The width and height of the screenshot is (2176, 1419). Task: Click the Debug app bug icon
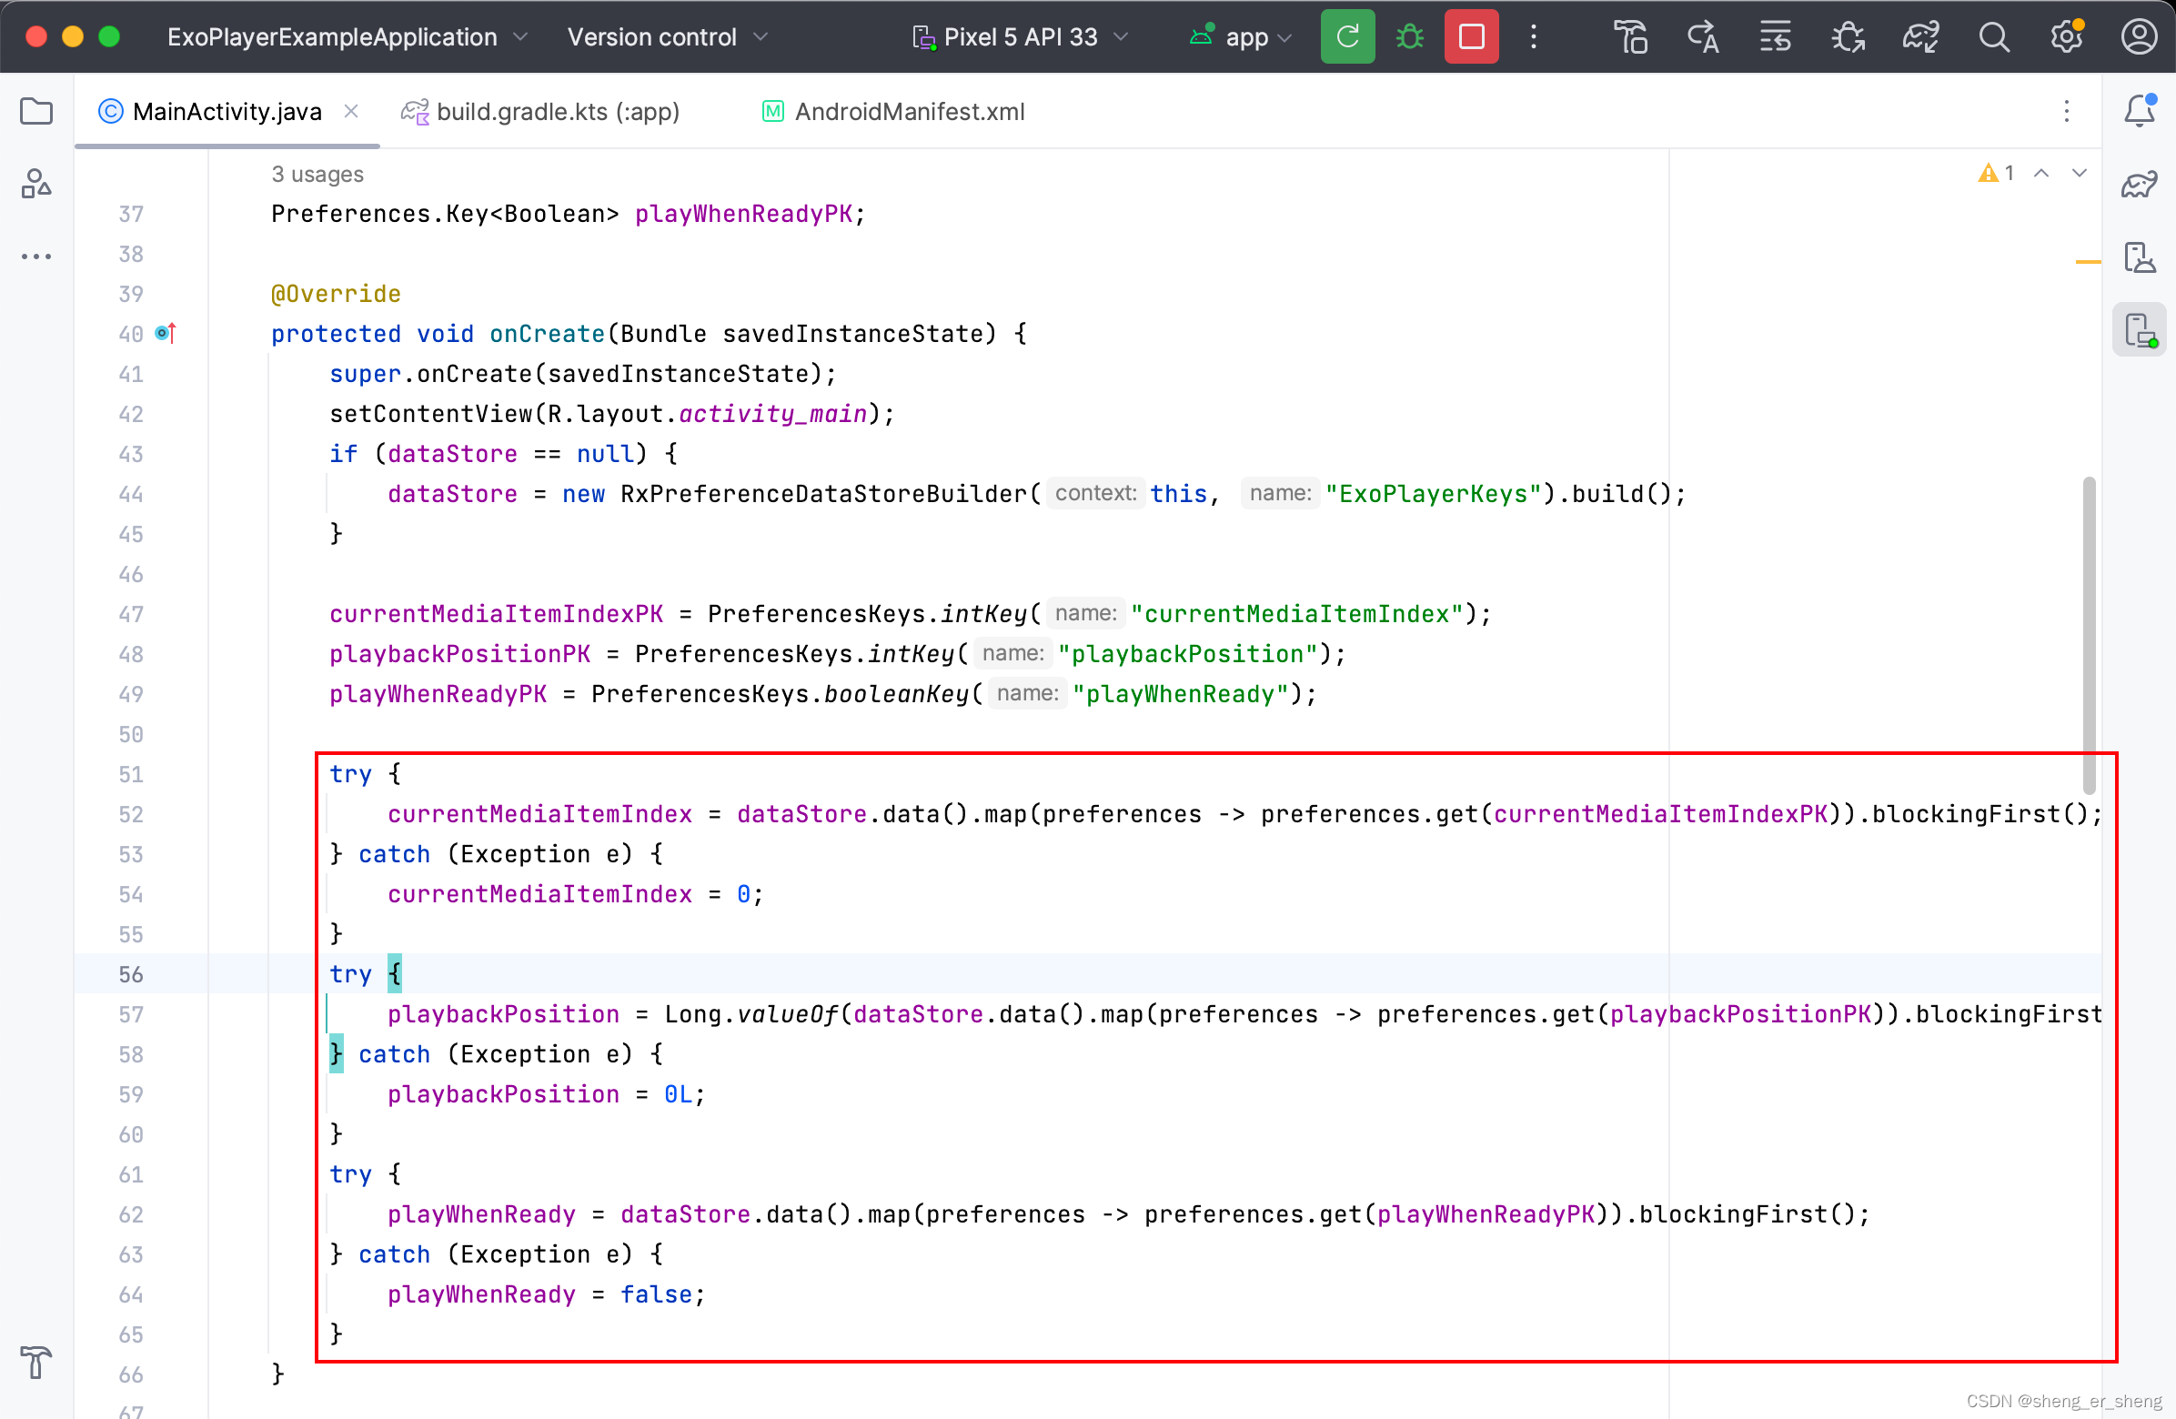pos(1409,36)
